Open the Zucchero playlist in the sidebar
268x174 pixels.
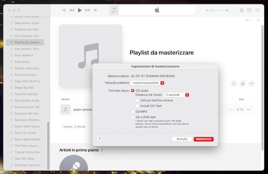[x=25, y=165]
